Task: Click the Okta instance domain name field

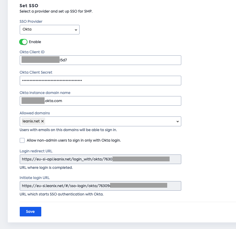Action: [101, 101]
